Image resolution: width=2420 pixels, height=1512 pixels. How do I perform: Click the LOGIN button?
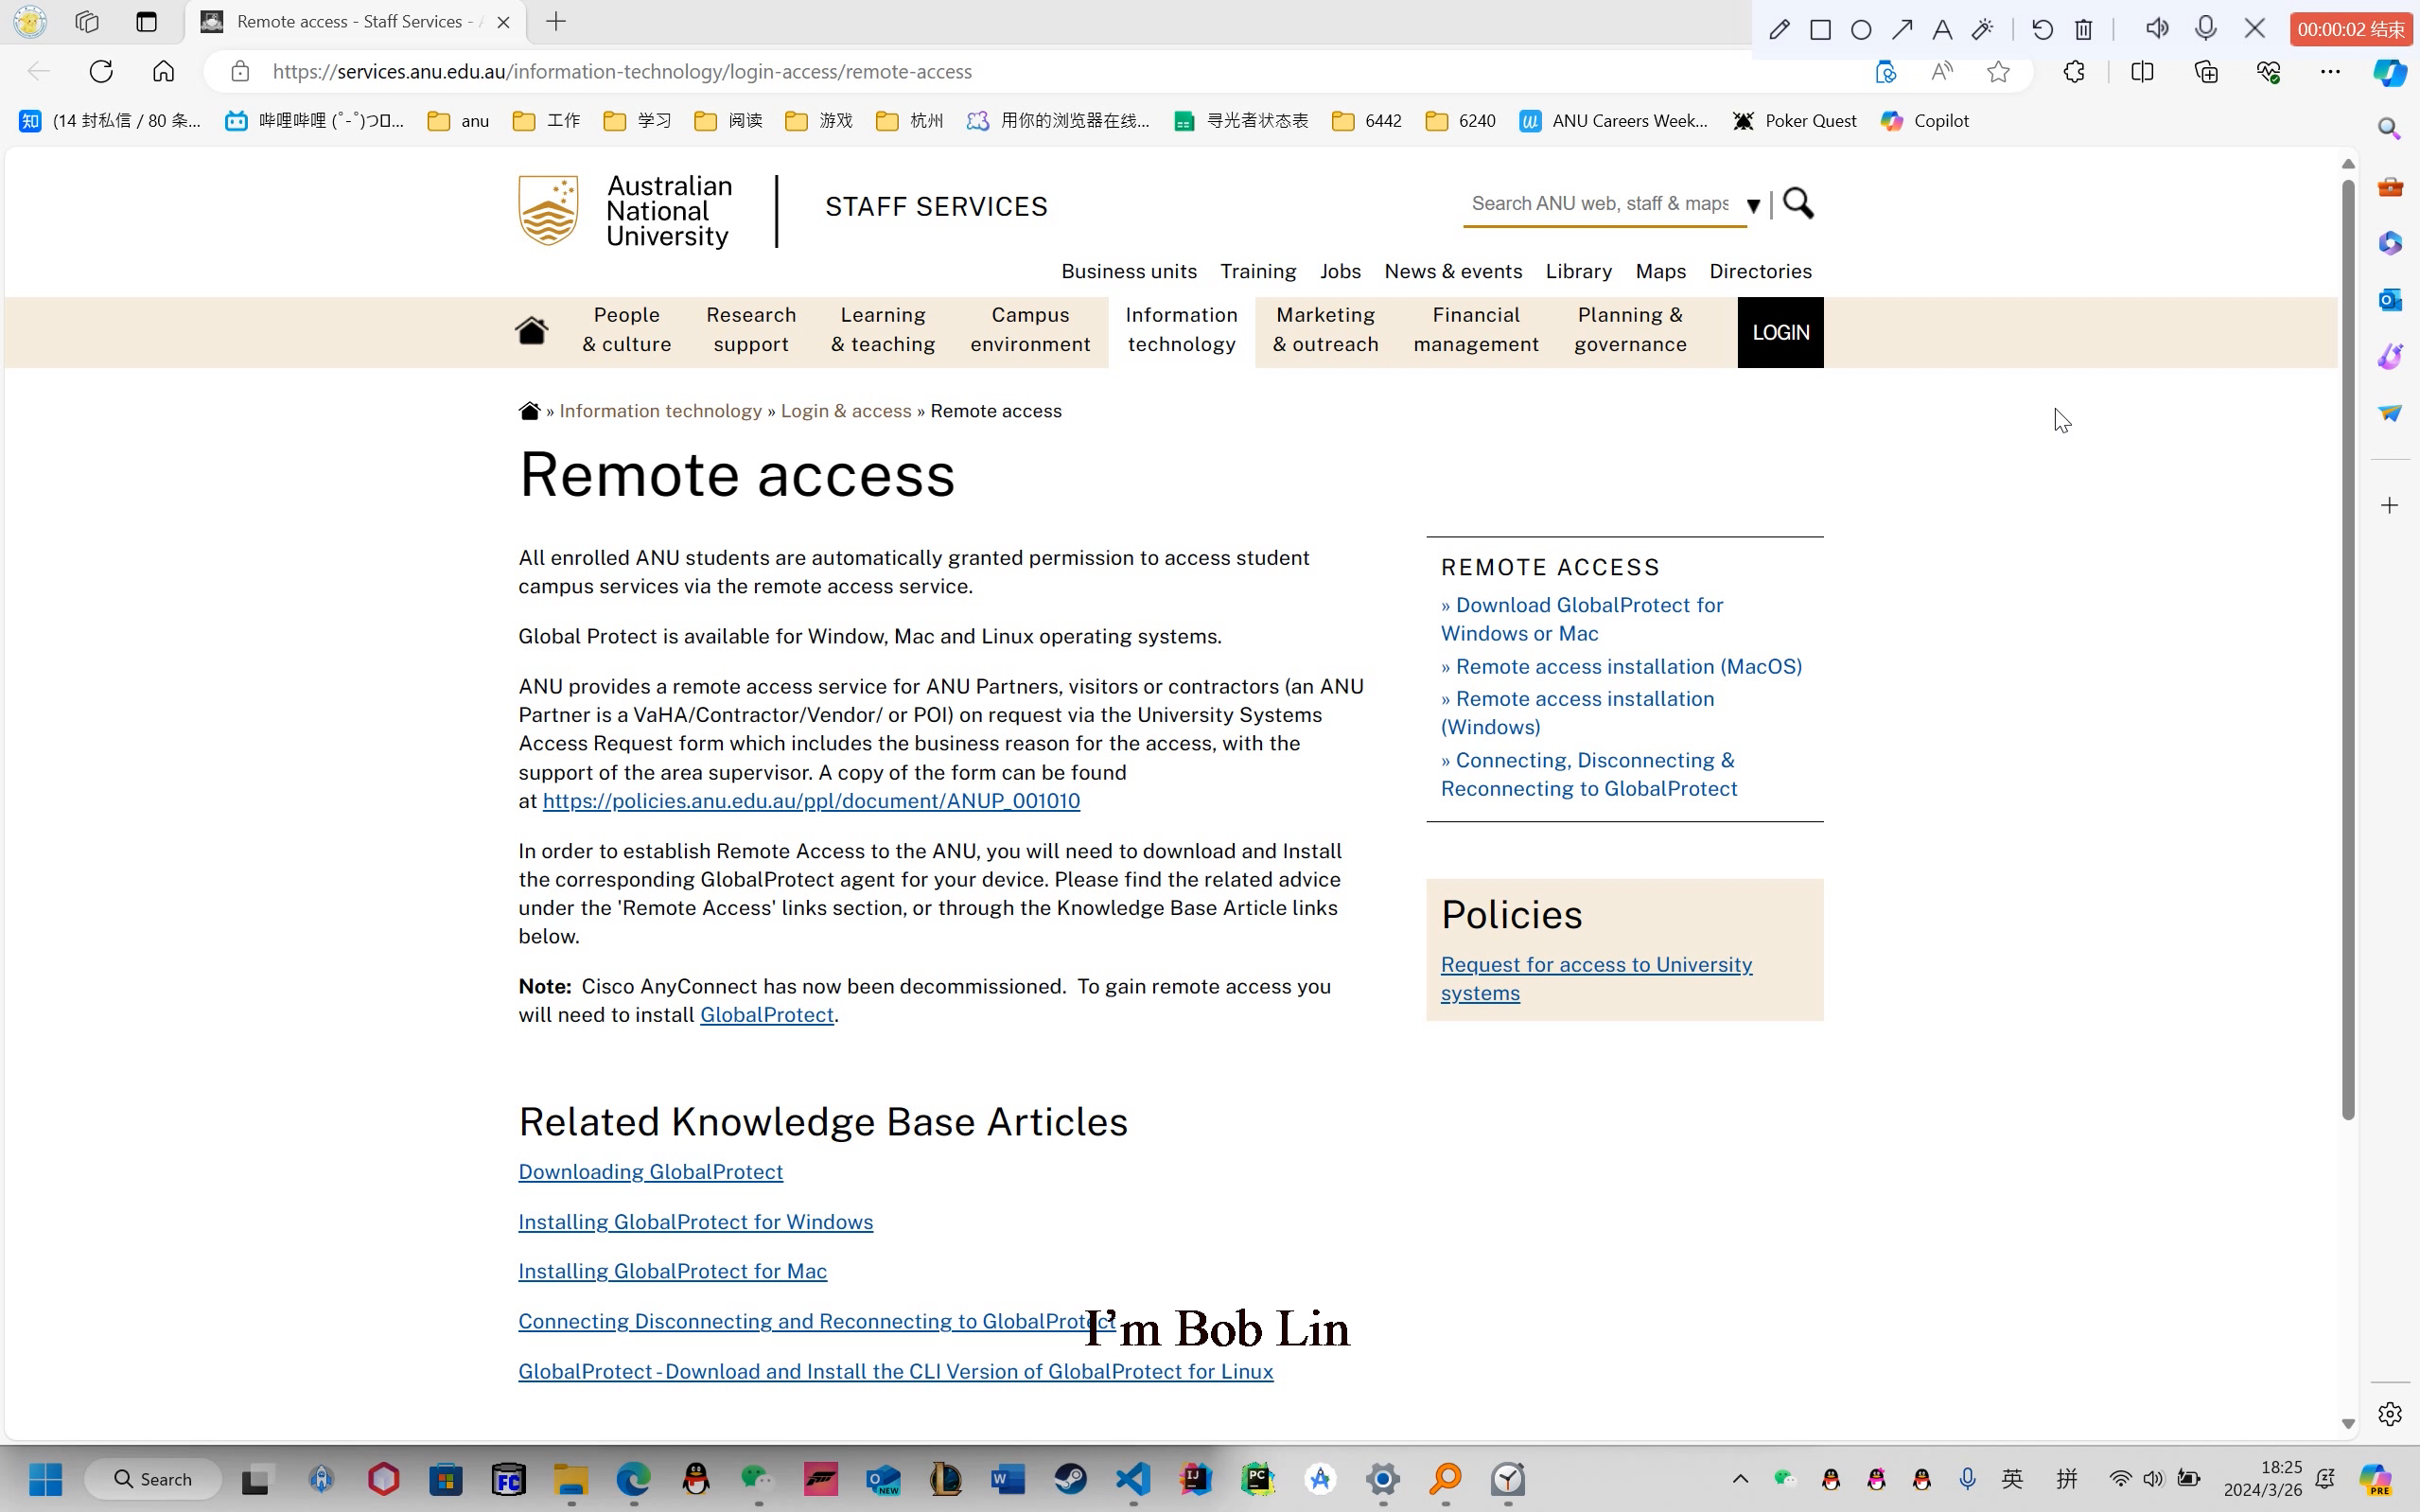(x=1780, y=331)
